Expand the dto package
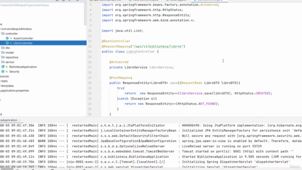This screenshot has height=170, width=302. tap(8, 48)
